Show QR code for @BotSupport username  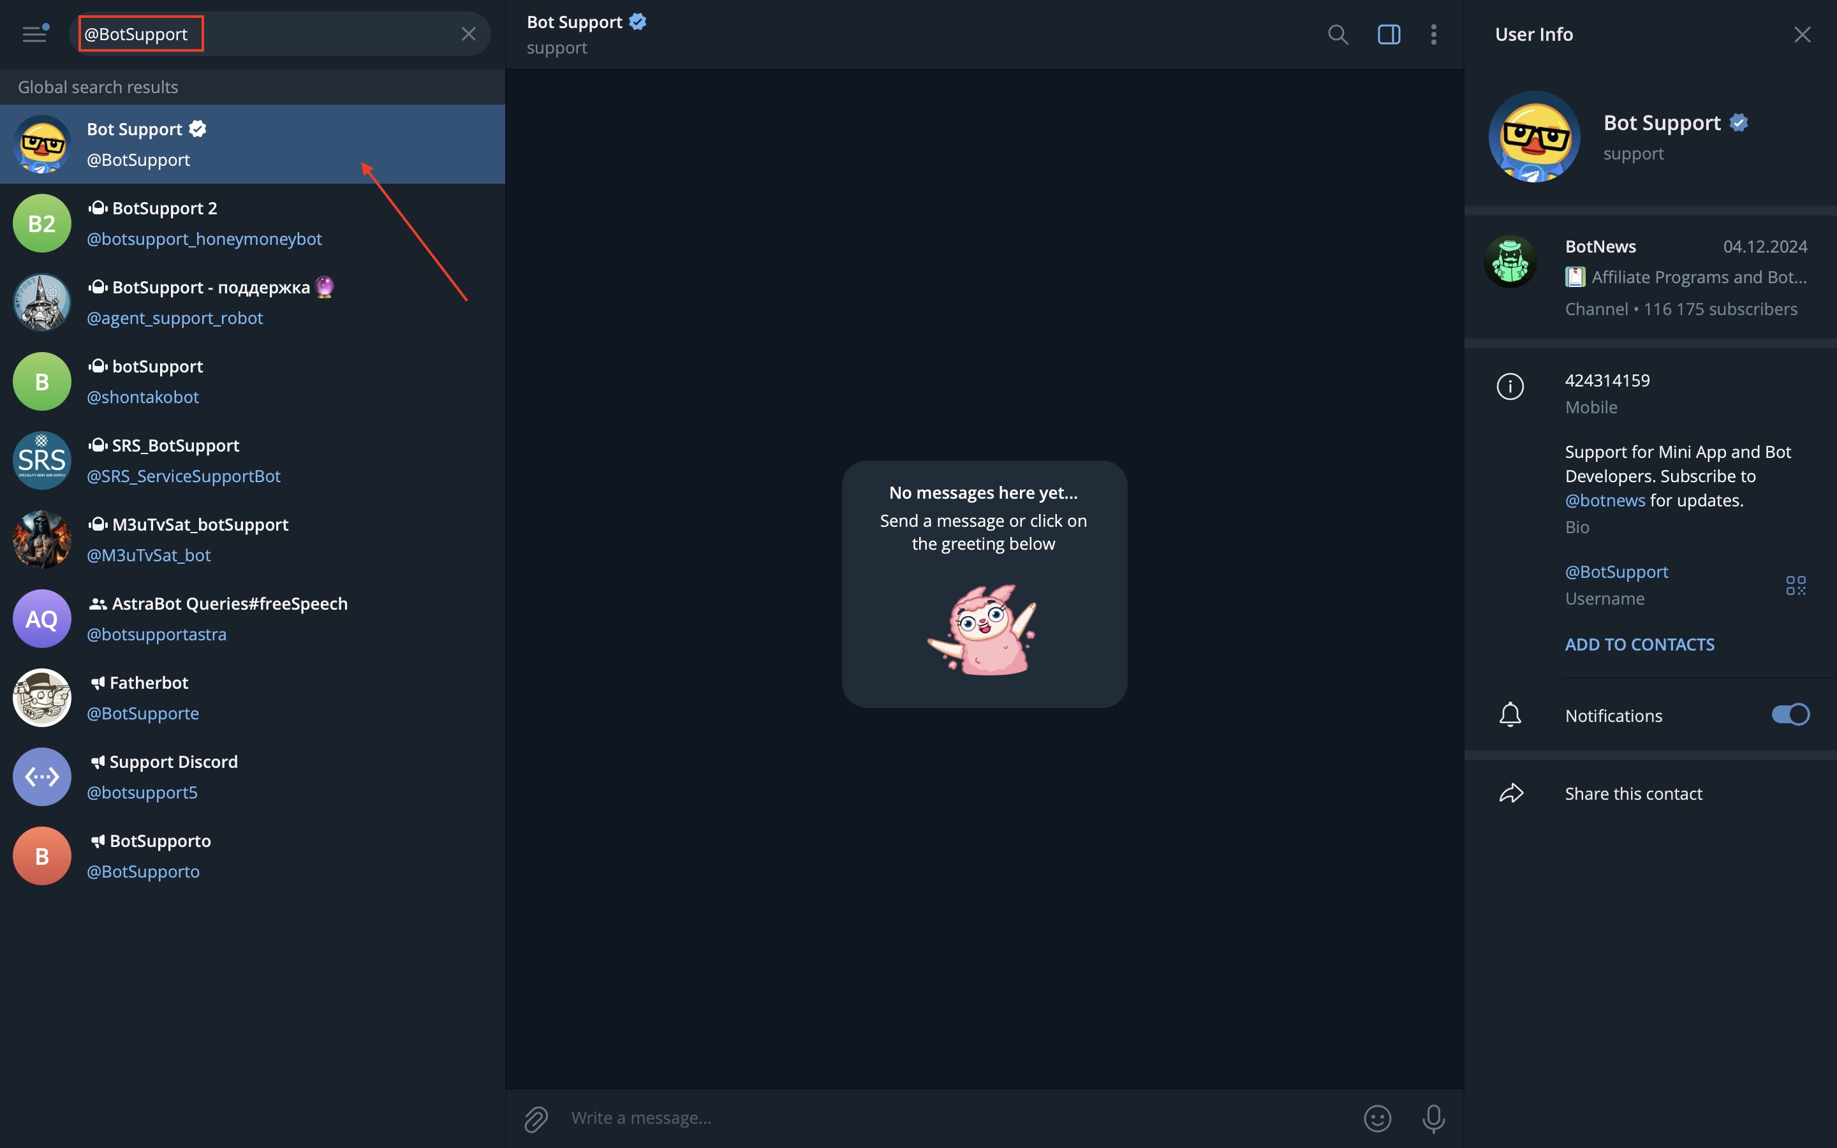pos(1796,585)
